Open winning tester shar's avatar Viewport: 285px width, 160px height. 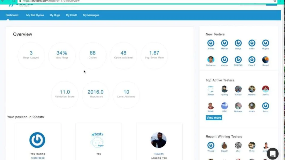click(x=238, y=145)
